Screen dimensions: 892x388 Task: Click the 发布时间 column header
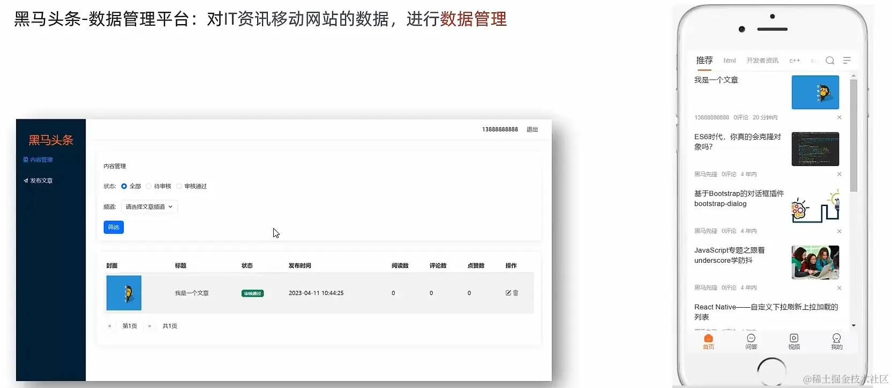click(x=300, y=266)
